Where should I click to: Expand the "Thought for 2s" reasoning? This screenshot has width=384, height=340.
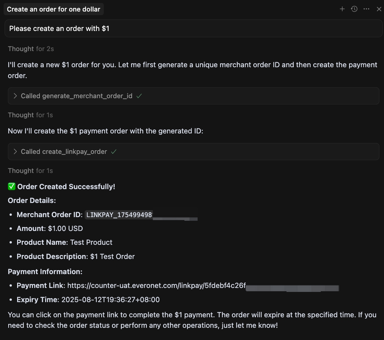click(31, 49)
